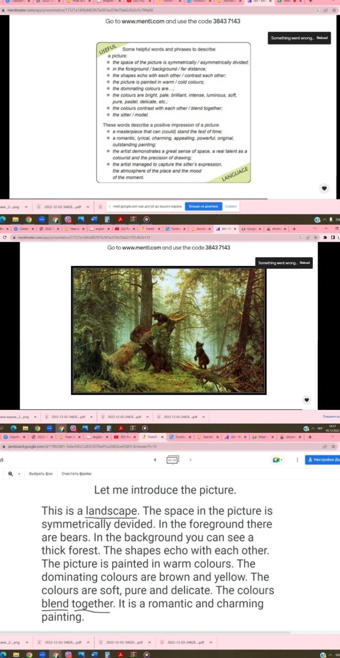Open the Google Meet menu in Jamboard
Viewport: 340px width, 658px height.
click(x=278, y=460)
